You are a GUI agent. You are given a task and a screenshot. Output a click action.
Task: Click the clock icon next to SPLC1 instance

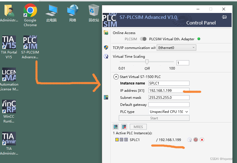pos(189,140)
